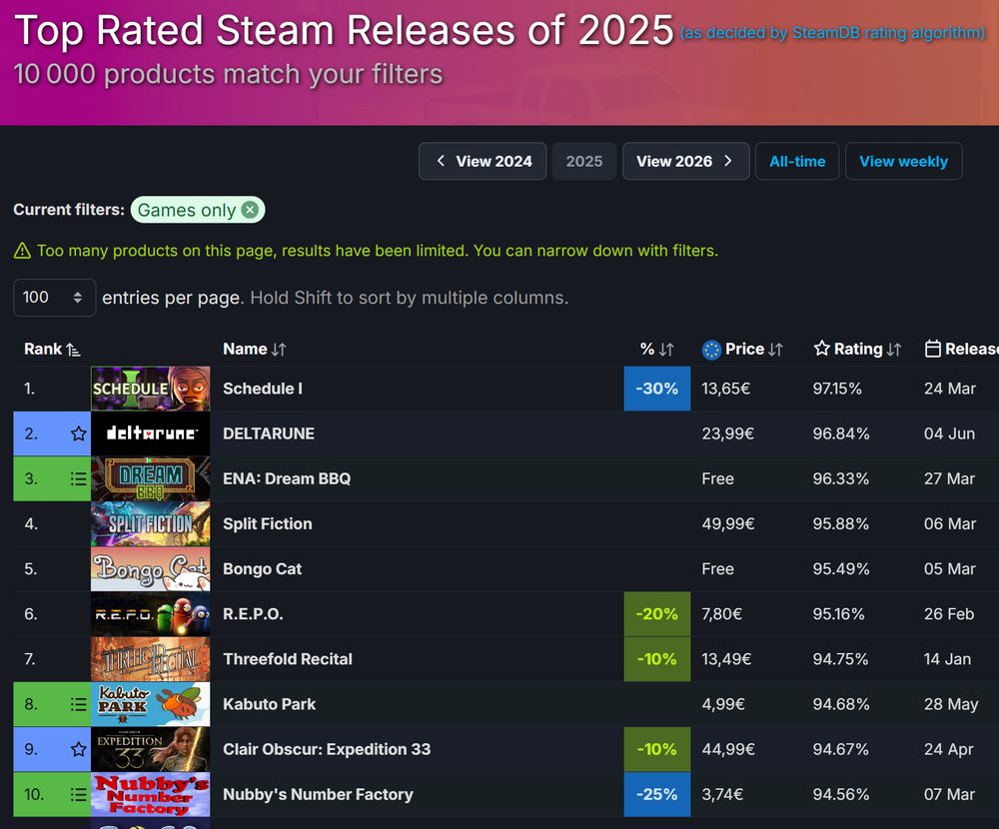The height and width of the screenshot is (829, 999).
Task: Click the list icon beside ENA: Dream BBQ rank
Action: (78, 478)
